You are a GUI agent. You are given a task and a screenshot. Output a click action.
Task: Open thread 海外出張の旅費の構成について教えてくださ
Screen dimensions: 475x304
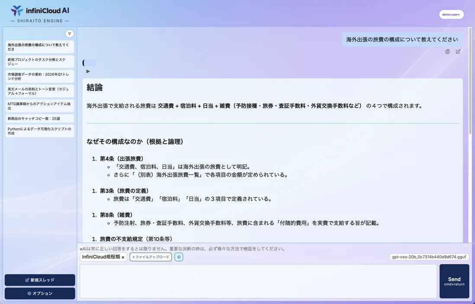(40, 47)
